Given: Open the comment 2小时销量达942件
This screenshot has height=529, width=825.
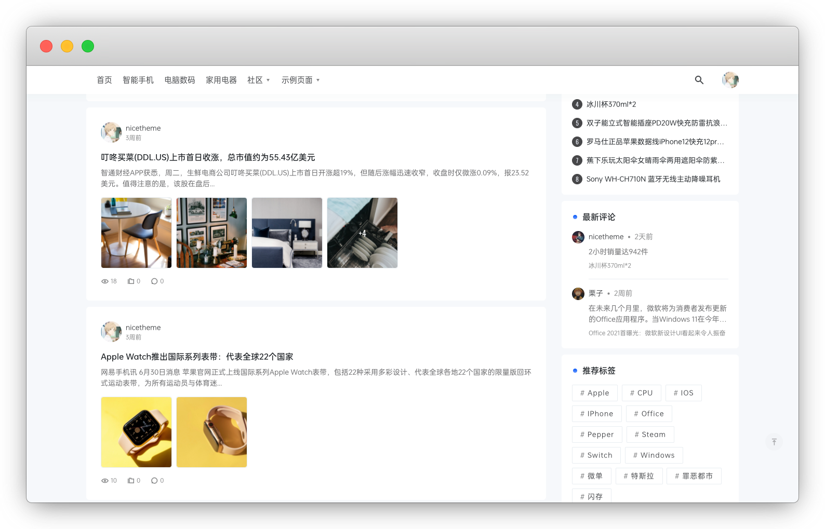Looking at the screenshot, I should (618, 252).
